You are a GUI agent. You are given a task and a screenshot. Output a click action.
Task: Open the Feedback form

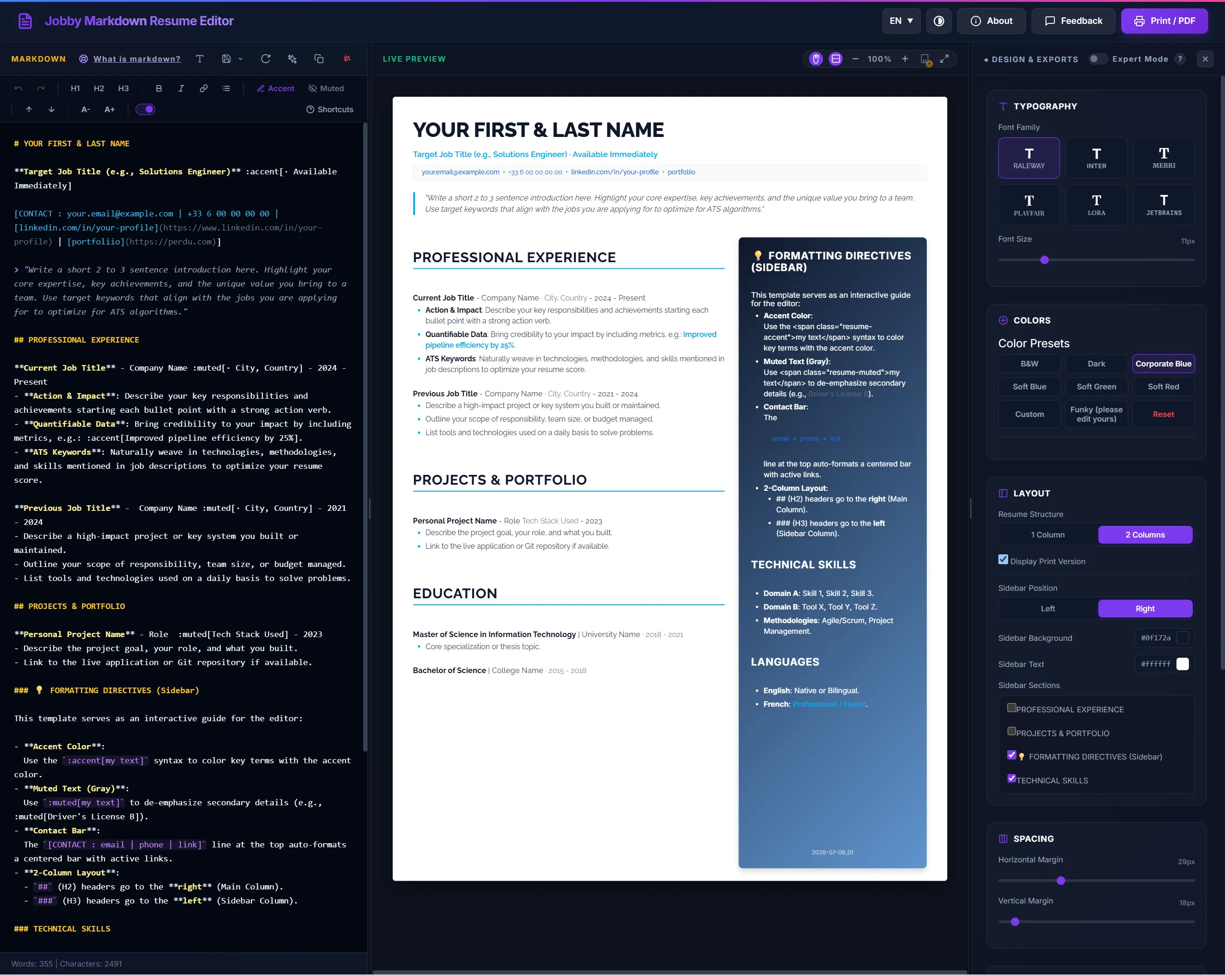(x=1073, y=21)
